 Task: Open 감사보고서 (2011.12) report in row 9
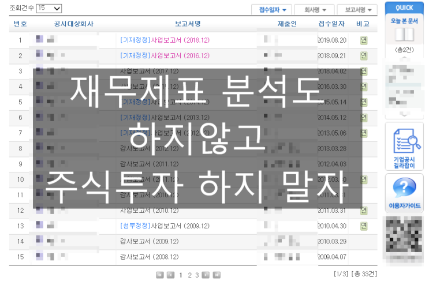[150, 164]
